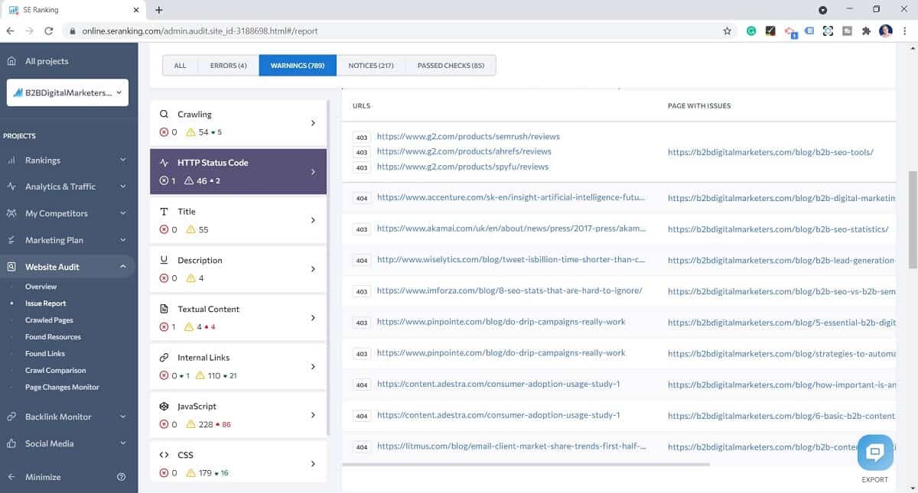918x493 pixels.
Task: Open the help question mark icon
Action: [x=121, y=477]
